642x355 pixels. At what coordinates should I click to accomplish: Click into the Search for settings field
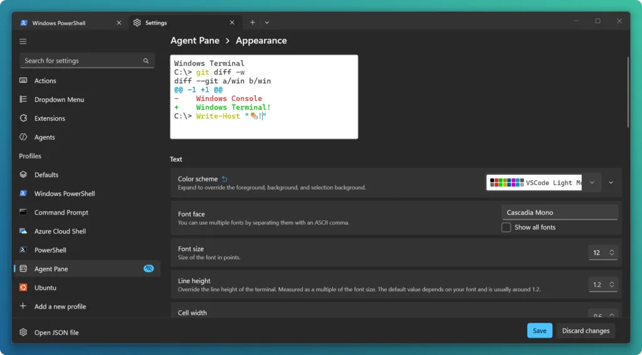tap(87, 61)
